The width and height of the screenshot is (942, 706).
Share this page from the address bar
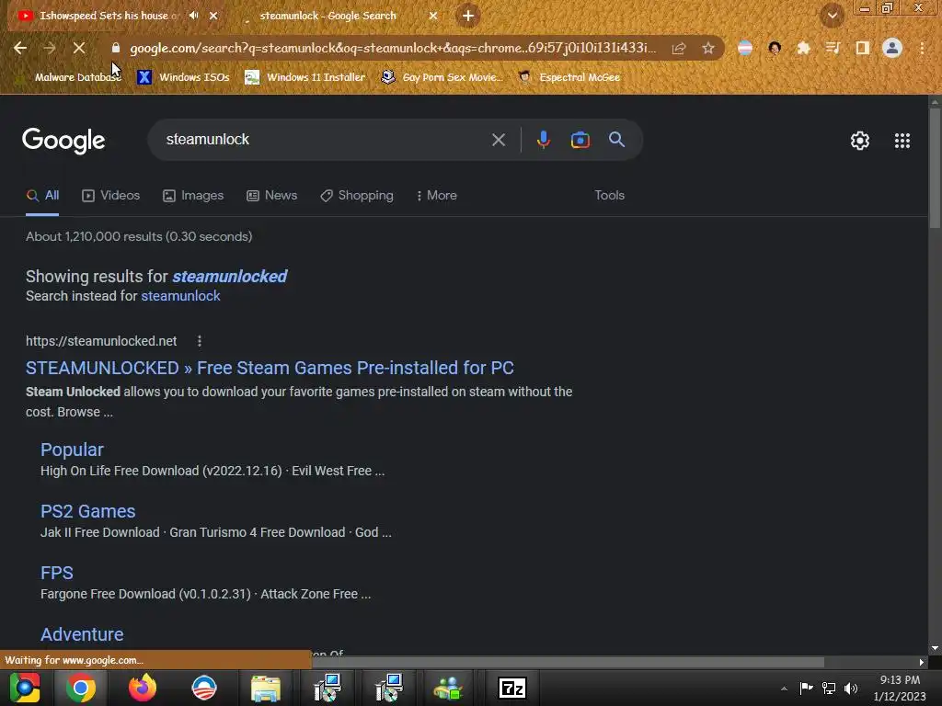tap(679, 48)
